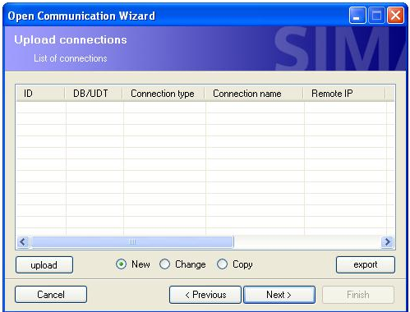Viewport: 410px width, 312px height.
Task: Select the Change radio option
Action: 164,264
